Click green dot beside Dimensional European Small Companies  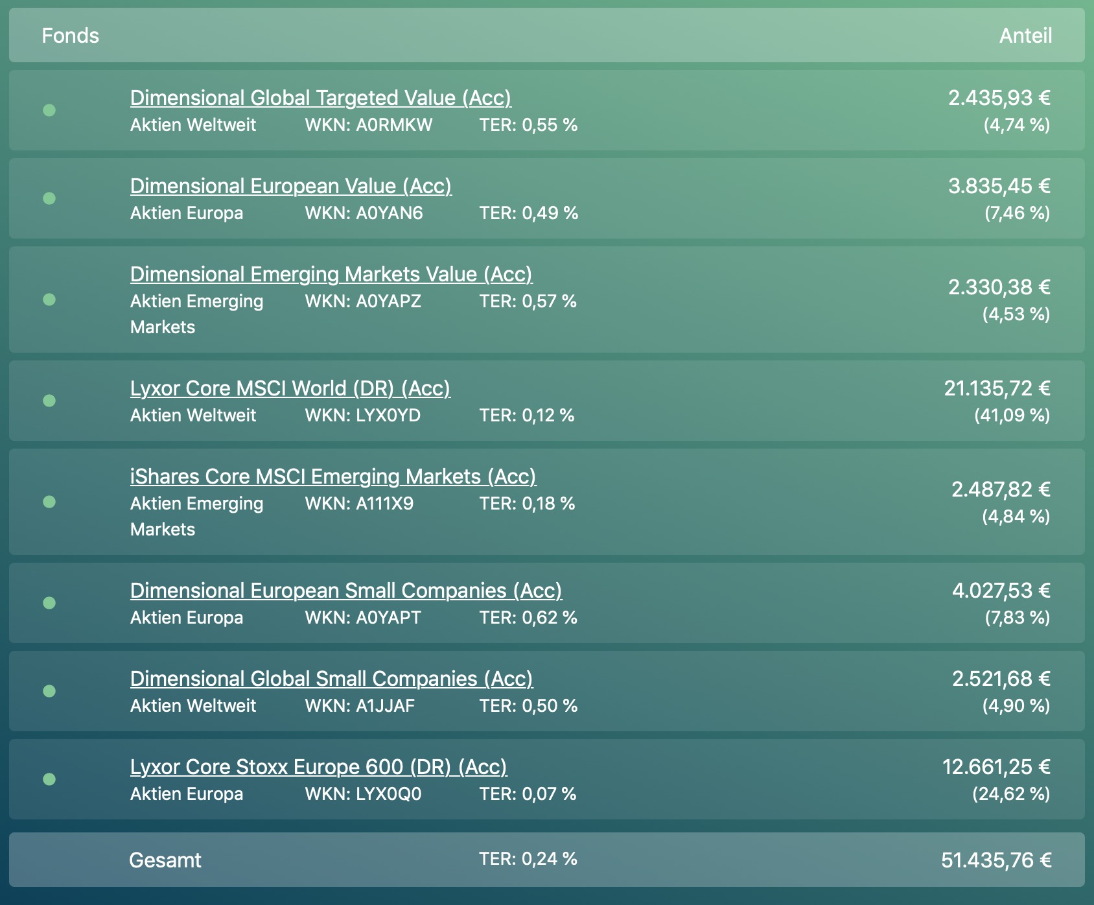(49, 603)
